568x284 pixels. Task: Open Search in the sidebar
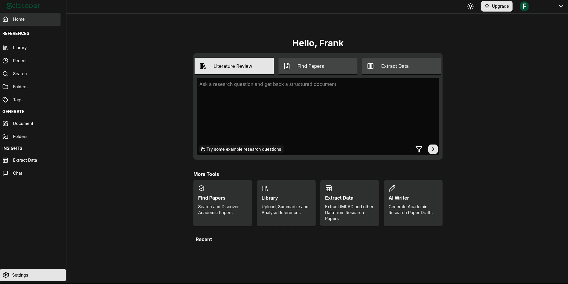click(20, 74)
